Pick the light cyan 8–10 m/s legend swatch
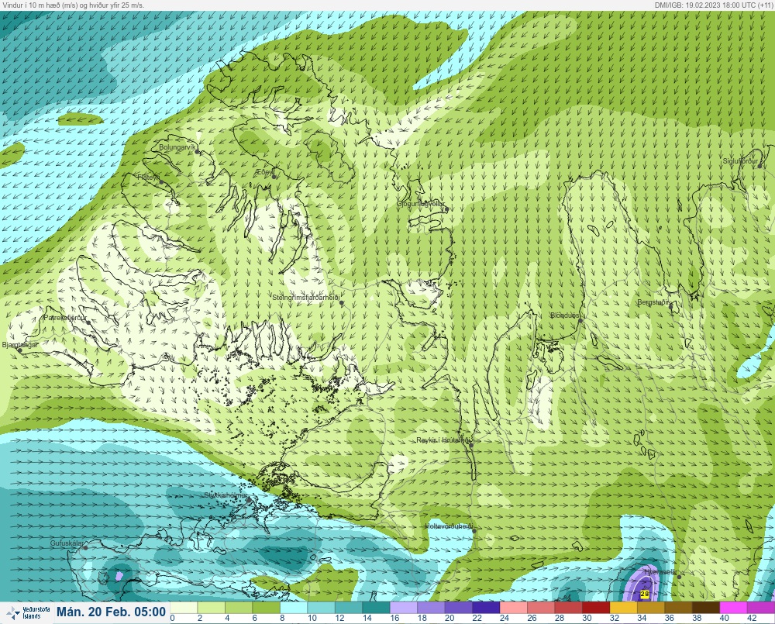 pyautogui.click(x=294, y=607)
